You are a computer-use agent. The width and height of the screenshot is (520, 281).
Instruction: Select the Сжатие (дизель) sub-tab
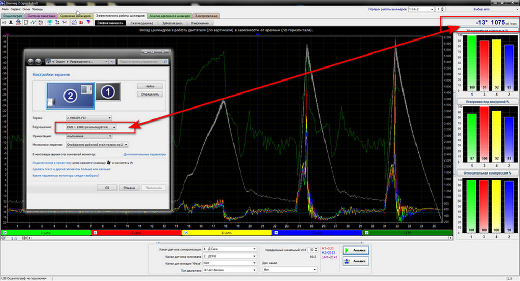[x=141, y=23]
